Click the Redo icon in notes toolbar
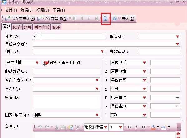 [47, 127]
